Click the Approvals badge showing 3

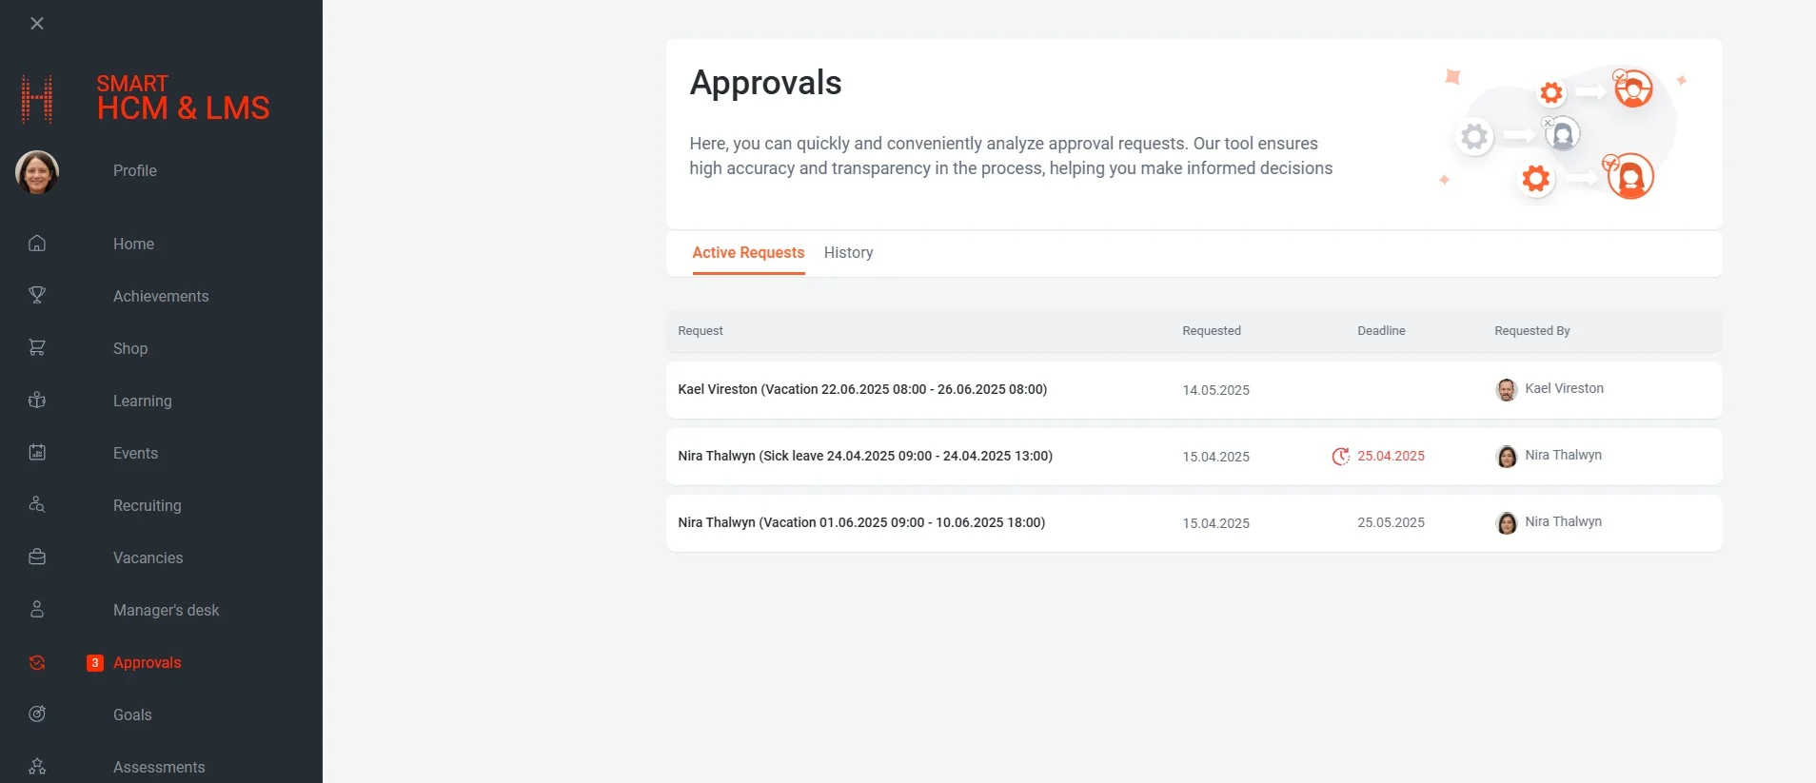coord(95,663)
